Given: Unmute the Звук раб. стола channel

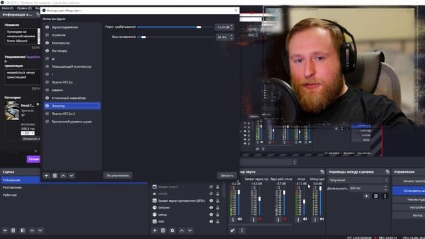Looking at the screenshot, I should click(x=285, y=219).
